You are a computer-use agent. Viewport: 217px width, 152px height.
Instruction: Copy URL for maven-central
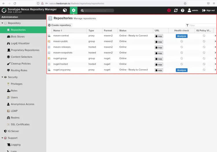159,36
